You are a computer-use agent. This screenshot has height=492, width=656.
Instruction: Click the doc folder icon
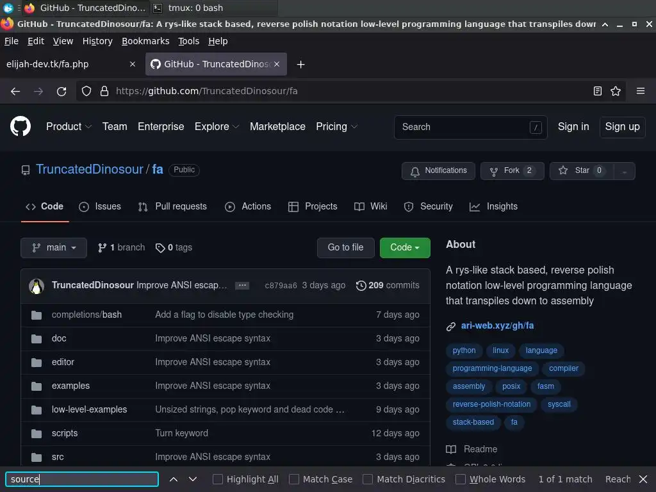37,339
